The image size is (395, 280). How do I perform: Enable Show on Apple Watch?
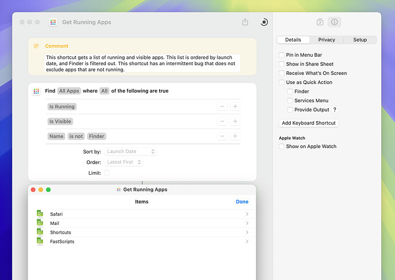tap(282, 146)
